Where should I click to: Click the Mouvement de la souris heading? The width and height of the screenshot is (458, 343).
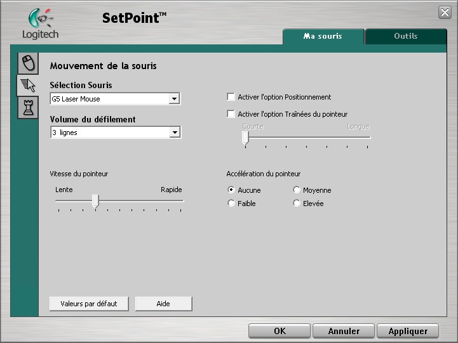point(103,66)
